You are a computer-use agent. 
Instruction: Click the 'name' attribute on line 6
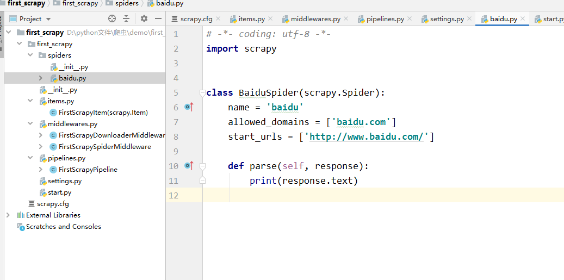239,107
